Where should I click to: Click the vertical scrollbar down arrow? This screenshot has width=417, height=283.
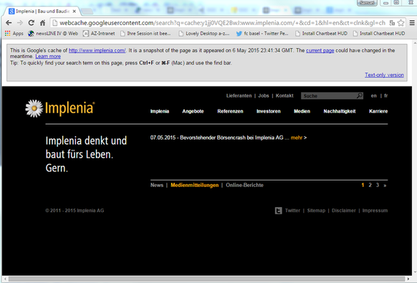pyautogui.click(x=414, y=273)
